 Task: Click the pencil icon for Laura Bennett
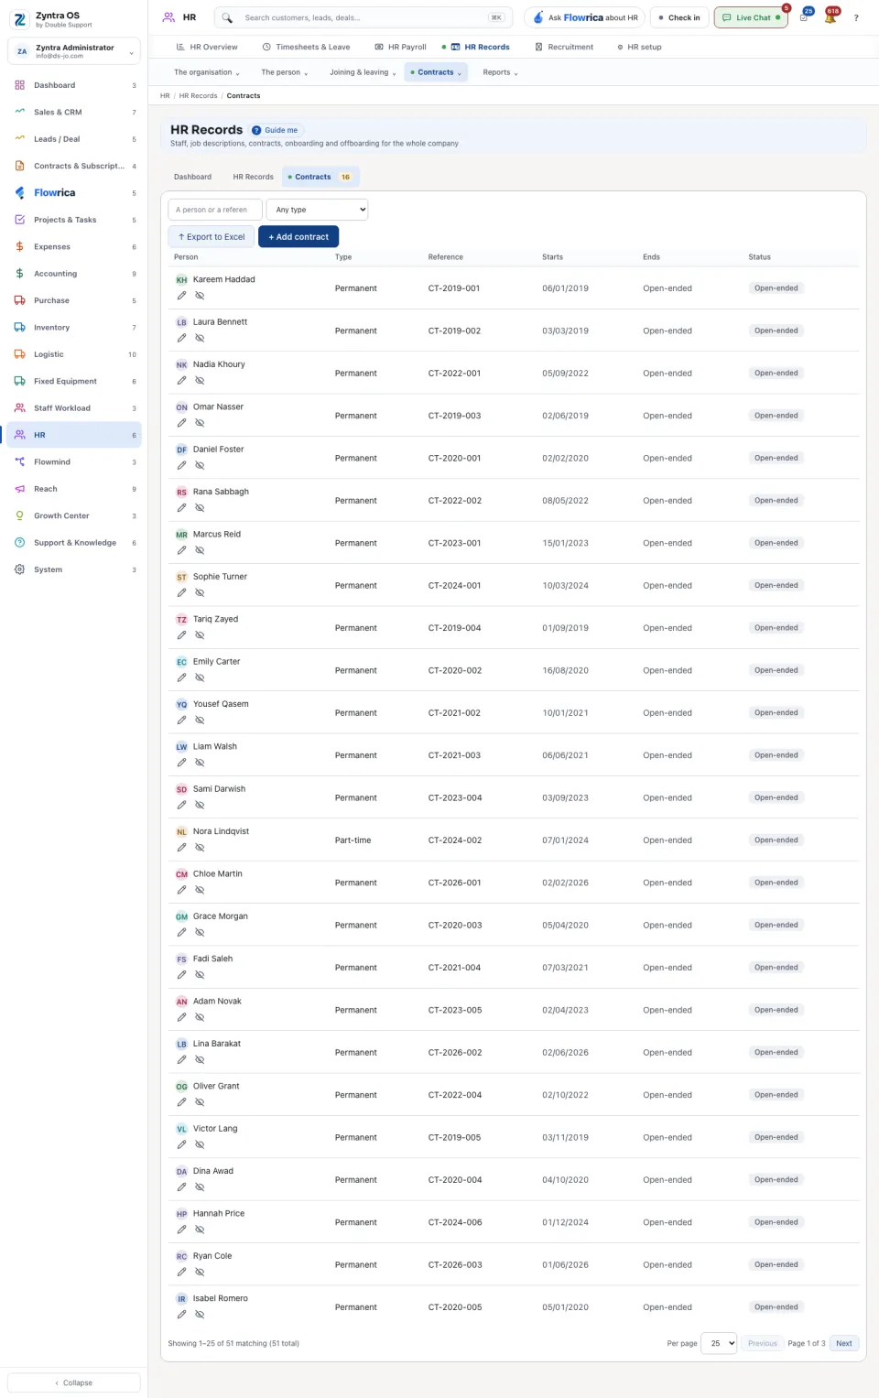point(181,338)
